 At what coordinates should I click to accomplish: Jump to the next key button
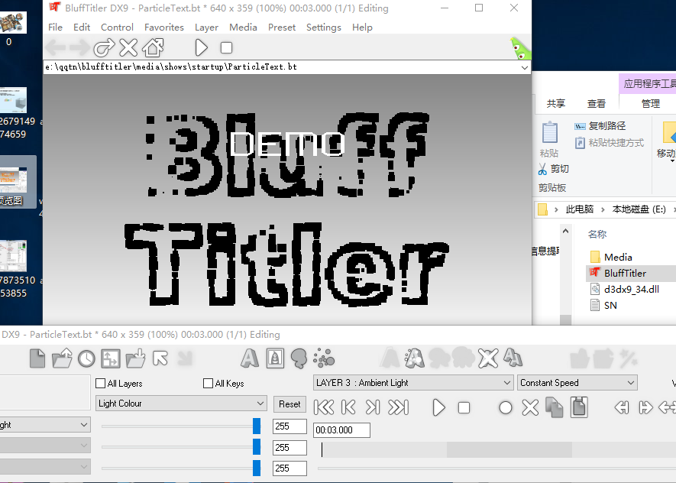(373, 407)
